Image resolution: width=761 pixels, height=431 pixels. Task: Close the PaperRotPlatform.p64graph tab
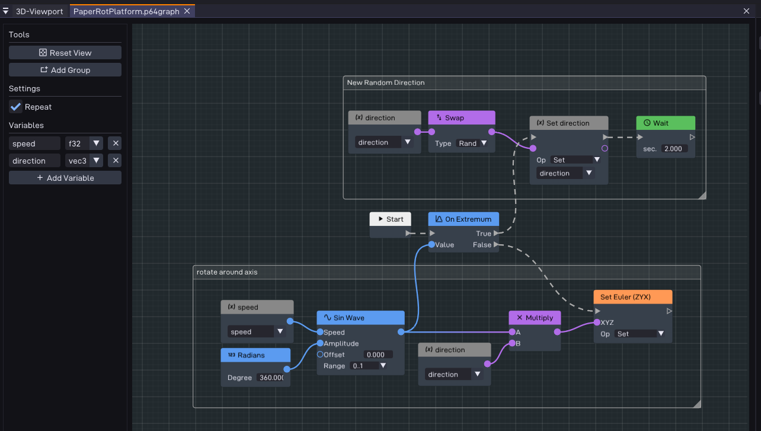pyautogui.click(x=187, y=11)
